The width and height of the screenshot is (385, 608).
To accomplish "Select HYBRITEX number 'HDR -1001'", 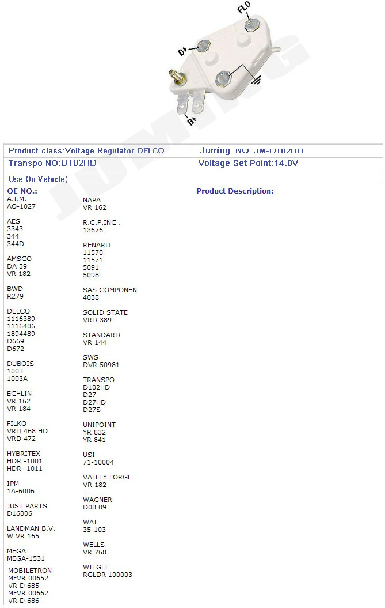I will point(25,461).
